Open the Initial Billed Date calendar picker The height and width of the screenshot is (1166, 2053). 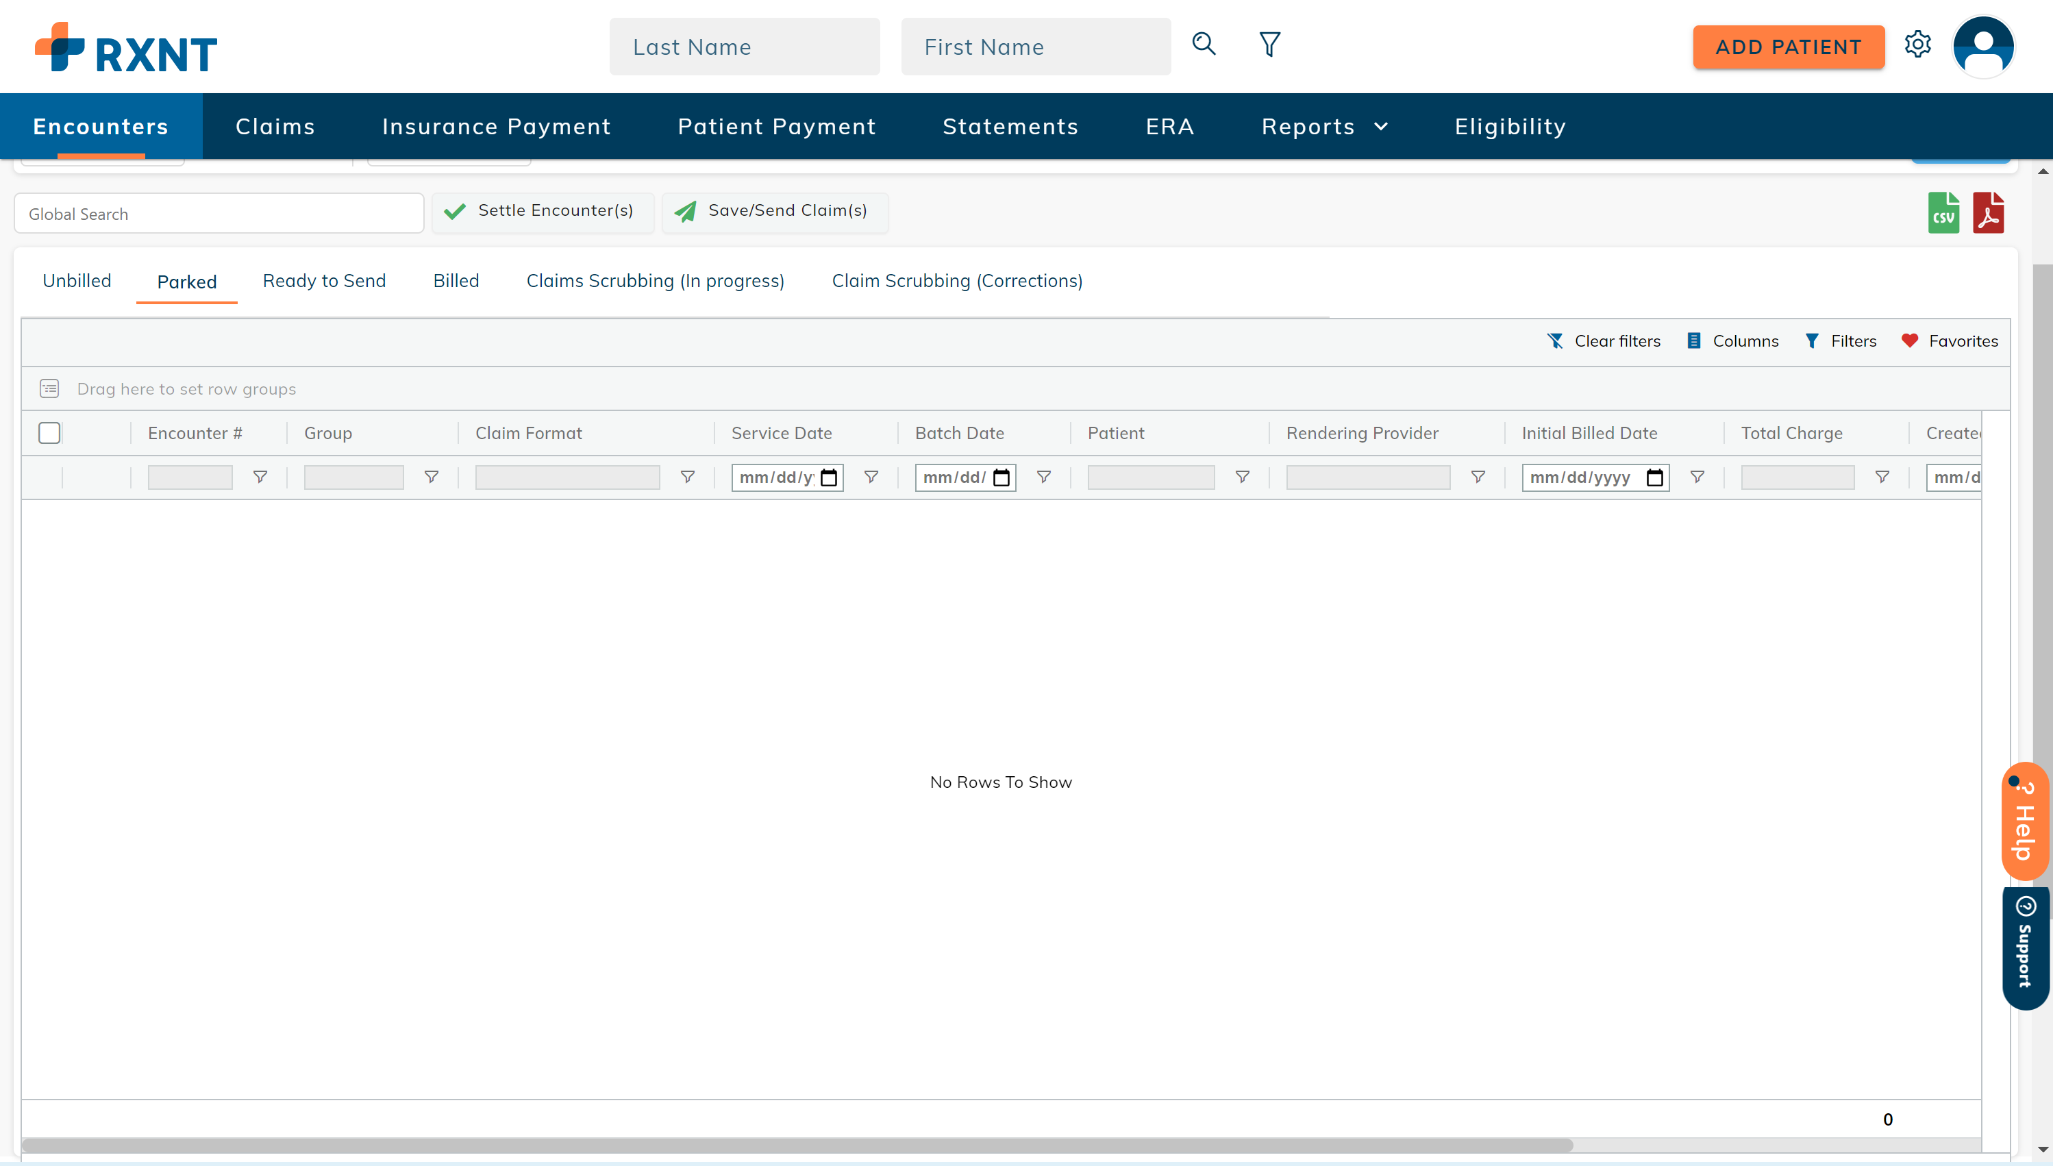(1654, 478)
